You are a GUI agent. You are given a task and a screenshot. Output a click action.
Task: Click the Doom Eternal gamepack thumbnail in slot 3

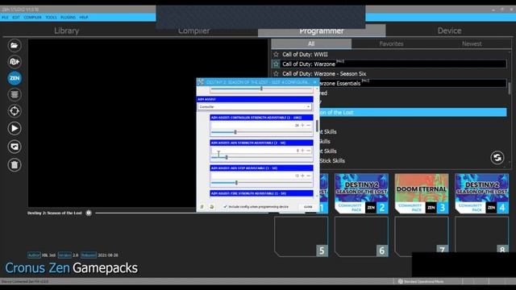422,193
